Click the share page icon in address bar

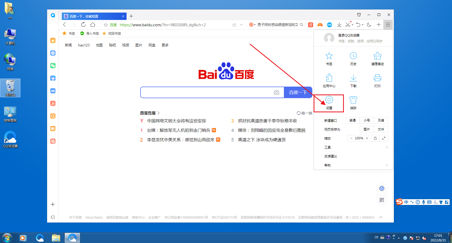pos(234,25)
